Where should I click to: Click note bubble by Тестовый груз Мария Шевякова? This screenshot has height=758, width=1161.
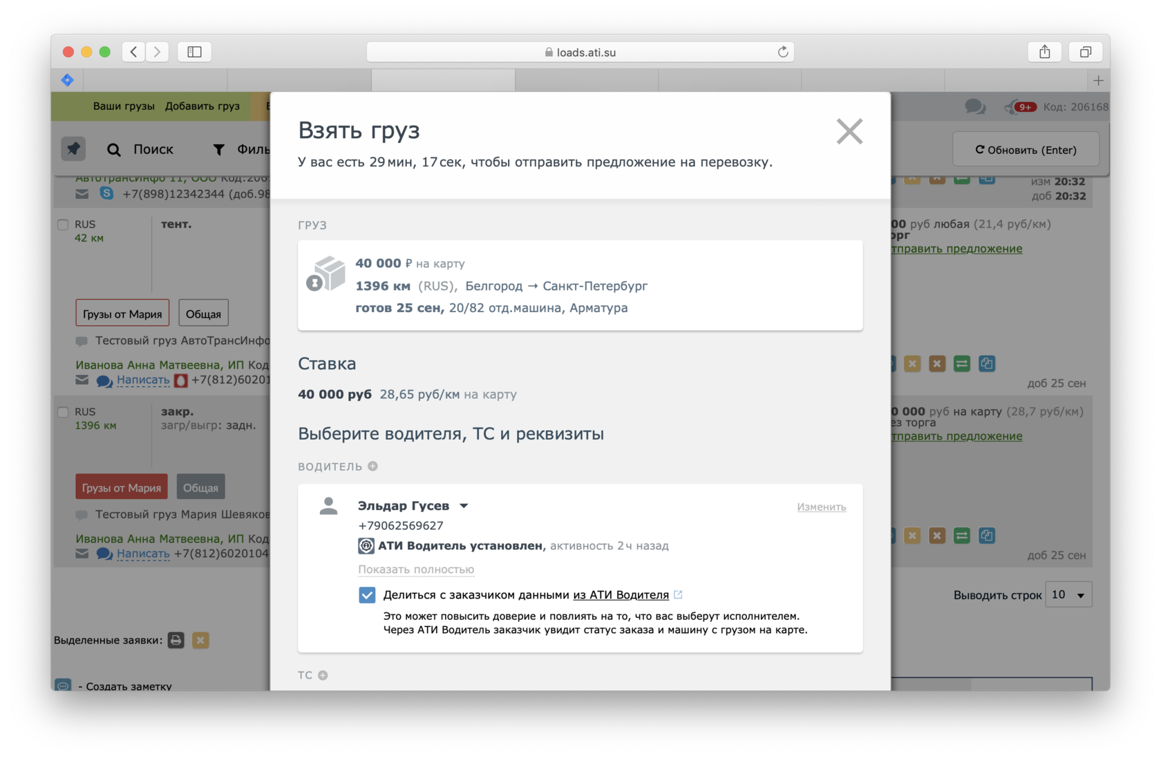pos(82,515)
